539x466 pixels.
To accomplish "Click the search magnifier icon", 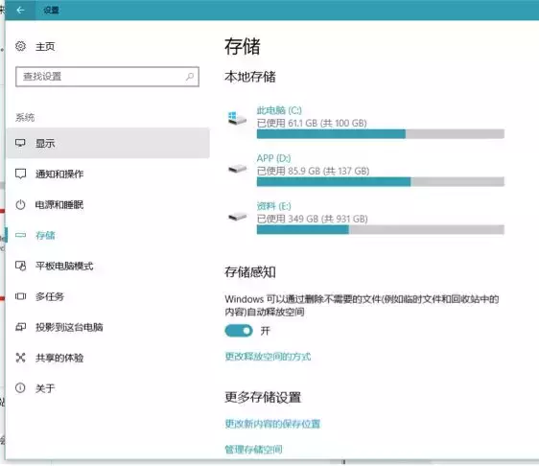I will tap(190, 77).
